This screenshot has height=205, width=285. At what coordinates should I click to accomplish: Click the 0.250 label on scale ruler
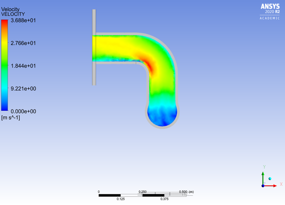(142, 192)
